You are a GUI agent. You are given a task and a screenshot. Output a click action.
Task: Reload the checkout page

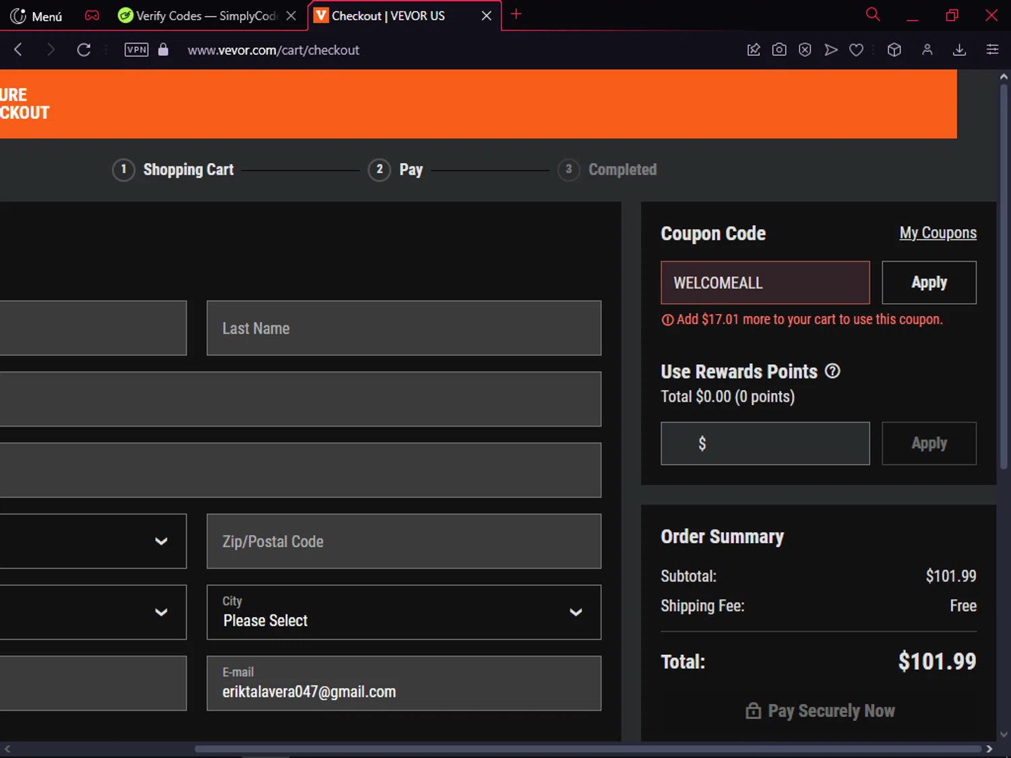tap(84, 50)
